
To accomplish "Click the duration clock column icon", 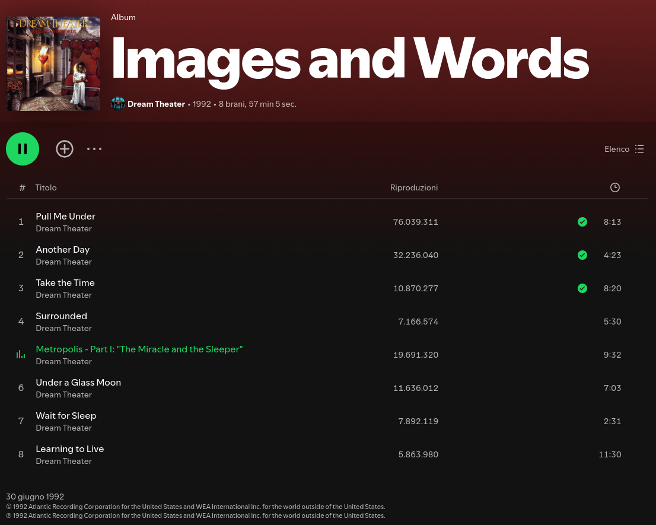I will 614,187.
